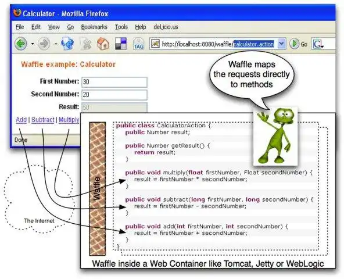Click the 'public Number getResult() {' line
Viewport: 344px width, 279px height.
[x=167, y=145]
